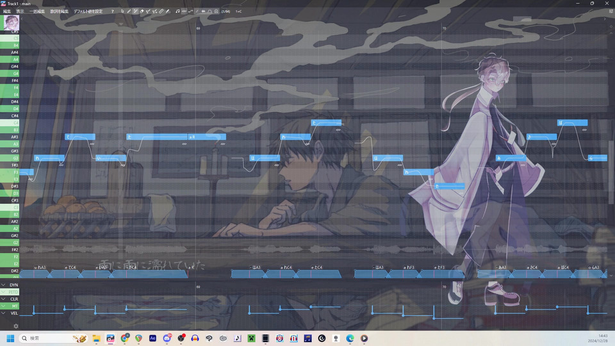Image resolution: width=615 pixels, height=346 pixels.
Task: Click the 'u れA3' phoneme label
Action: click(x=40, y=267)
